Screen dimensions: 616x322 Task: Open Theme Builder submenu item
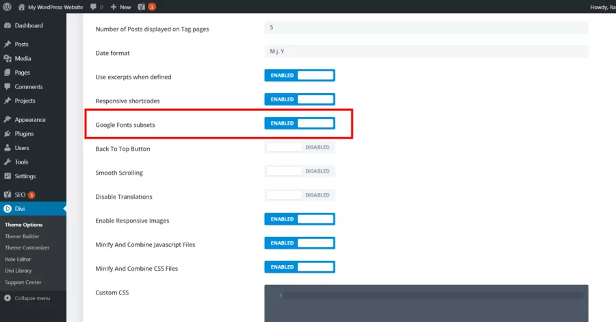click(22, 236)
